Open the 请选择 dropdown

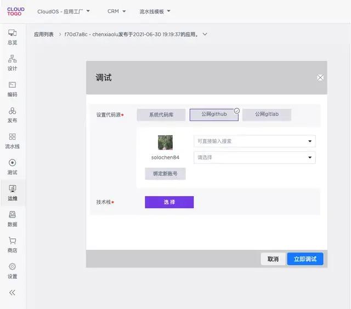(254, 158)
